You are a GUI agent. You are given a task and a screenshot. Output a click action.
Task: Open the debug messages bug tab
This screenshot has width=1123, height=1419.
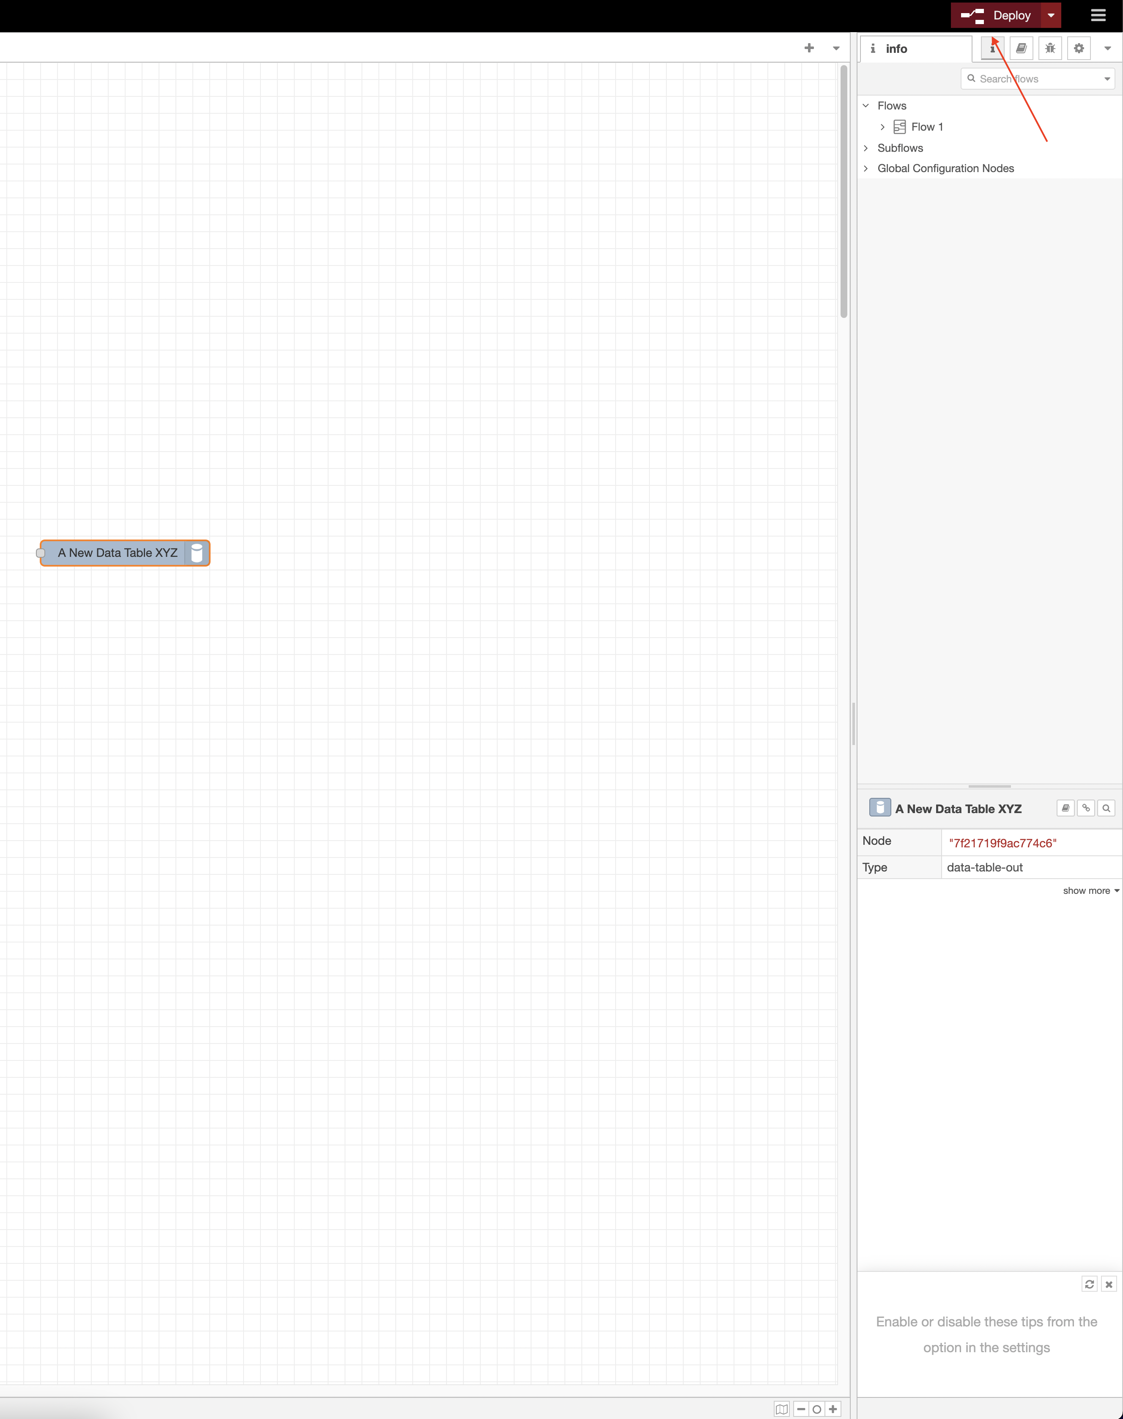pyautogui.click(x=1050, y=48)
